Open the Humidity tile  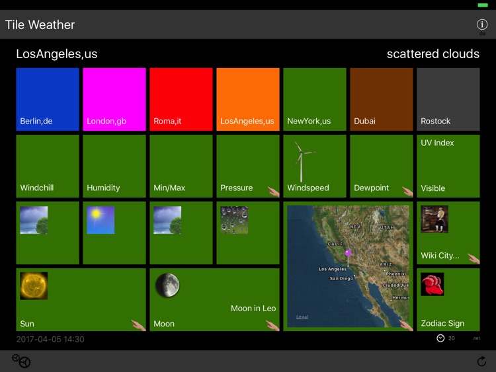tap(114, 167)
